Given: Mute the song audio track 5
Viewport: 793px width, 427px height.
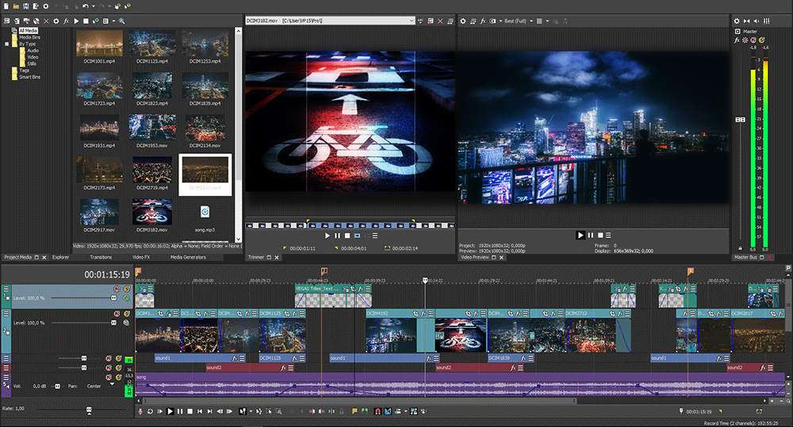Looking at the screenshot, I should coord(109,378).
